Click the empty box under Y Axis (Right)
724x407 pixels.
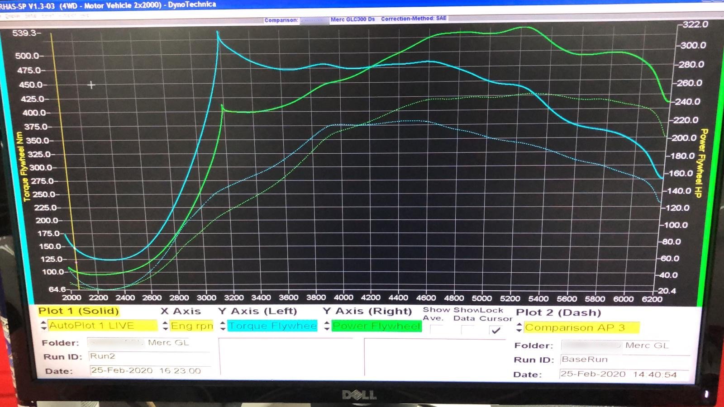pyautogui.click(x=435, y=357)
